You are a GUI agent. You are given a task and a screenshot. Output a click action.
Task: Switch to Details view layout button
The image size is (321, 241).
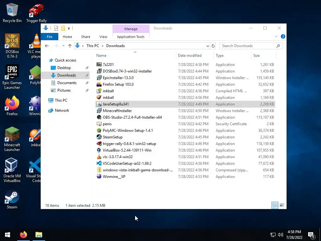pos(275,205)
